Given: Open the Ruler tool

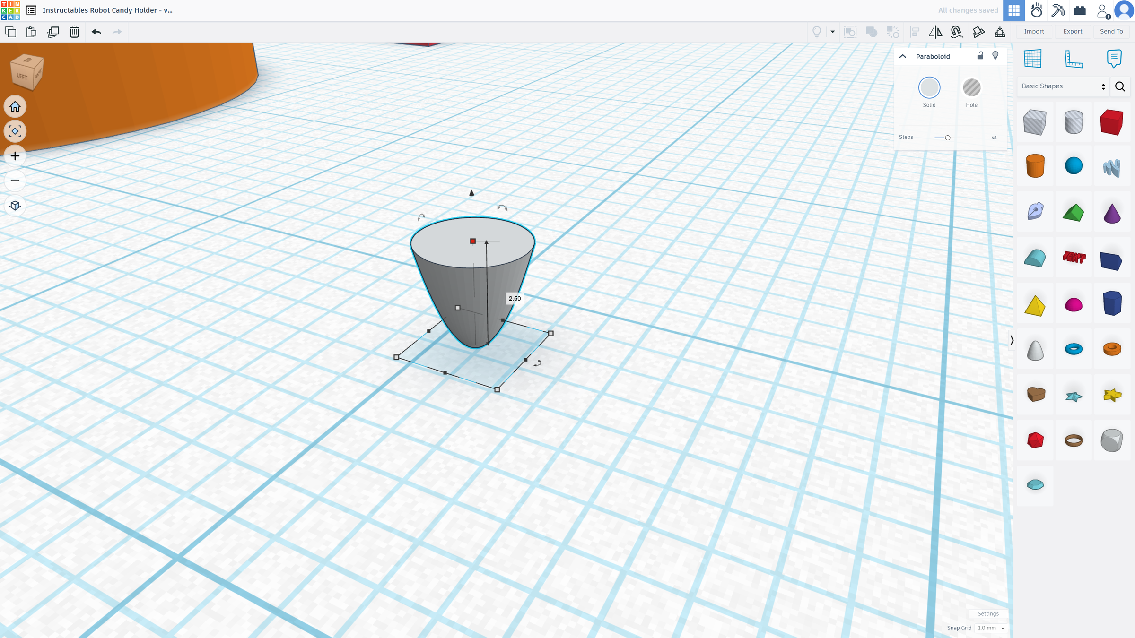Looking at the screenshot, I should [1074, 59].
